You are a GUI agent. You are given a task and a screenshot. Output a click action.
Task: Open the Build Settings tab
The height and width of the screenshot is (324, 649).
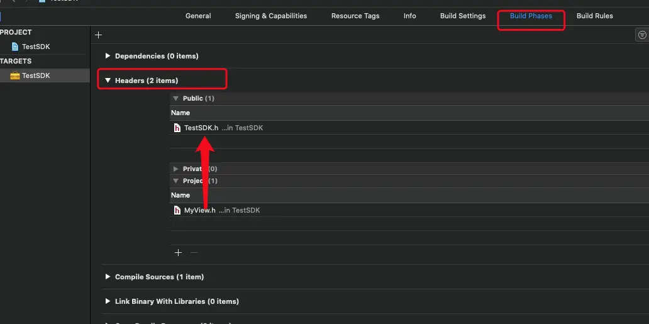pyautogui.click(x=463, y=16)
